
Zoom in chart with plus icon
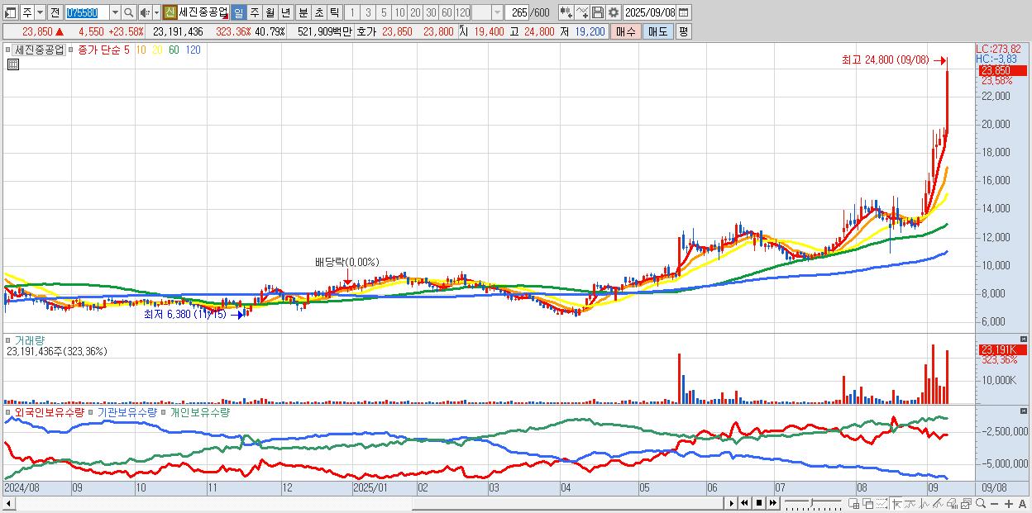(1008, 503)
